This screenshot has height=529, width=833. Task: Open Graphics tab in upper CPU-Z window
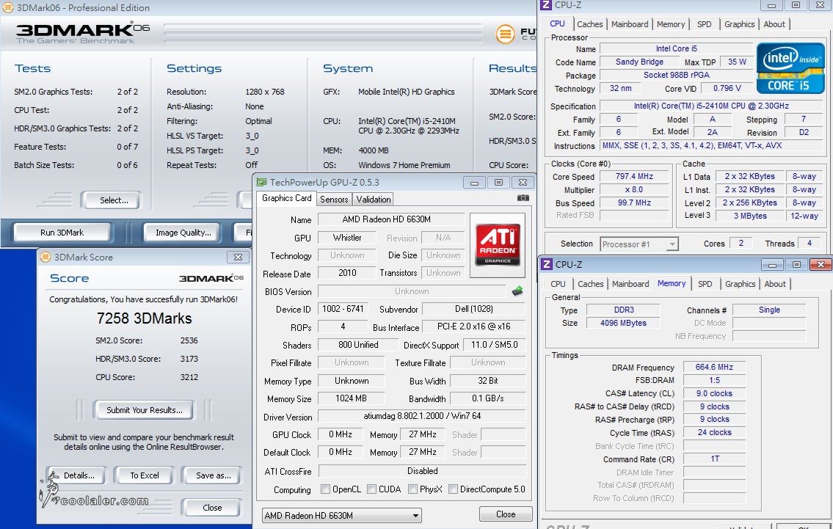[x=740, y=24]
